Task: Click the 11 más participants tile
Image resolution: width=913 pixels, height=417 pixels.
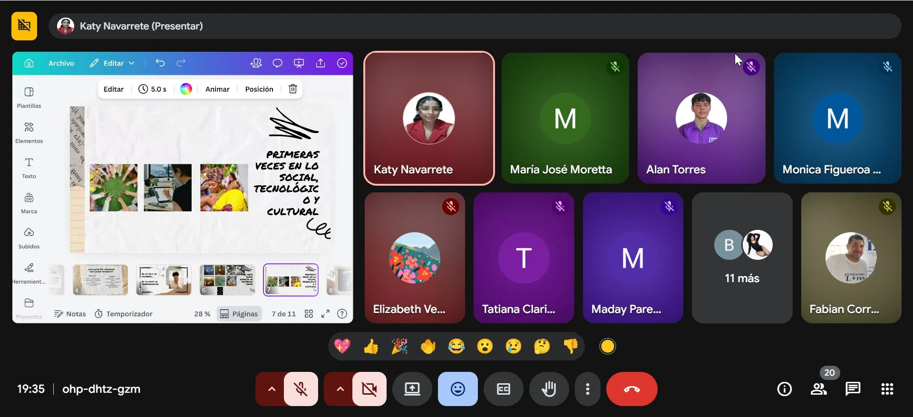Action: 742,258
